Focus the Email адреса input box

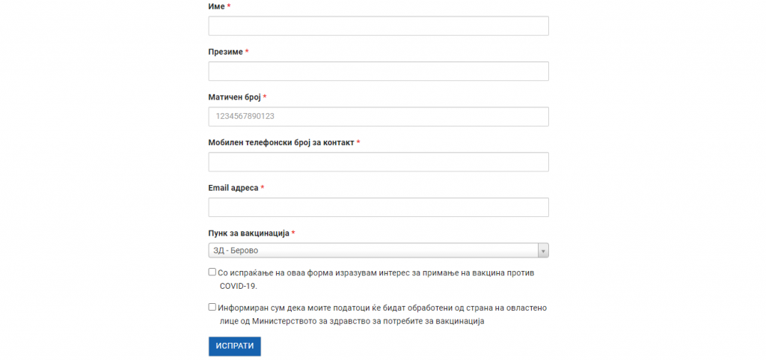click(x=379, y=207)
